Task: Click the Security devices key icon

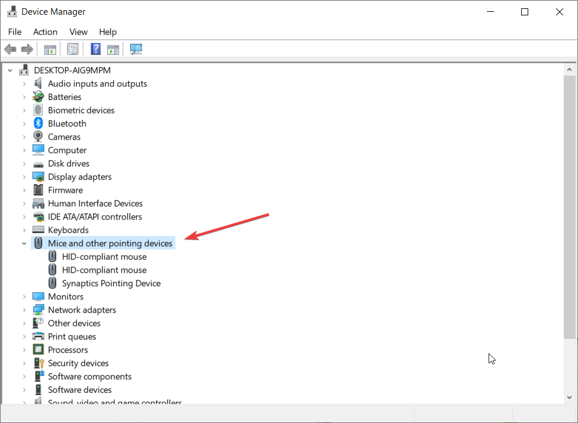Action: click(38, 363)
